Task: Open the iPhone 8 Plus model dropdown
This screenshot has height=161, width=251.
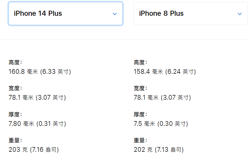Action: 191,13
